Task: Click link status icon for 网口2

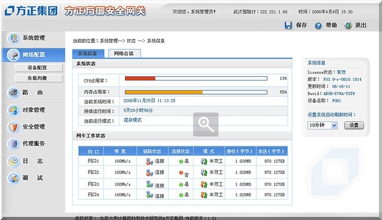Action: (149, 173)
